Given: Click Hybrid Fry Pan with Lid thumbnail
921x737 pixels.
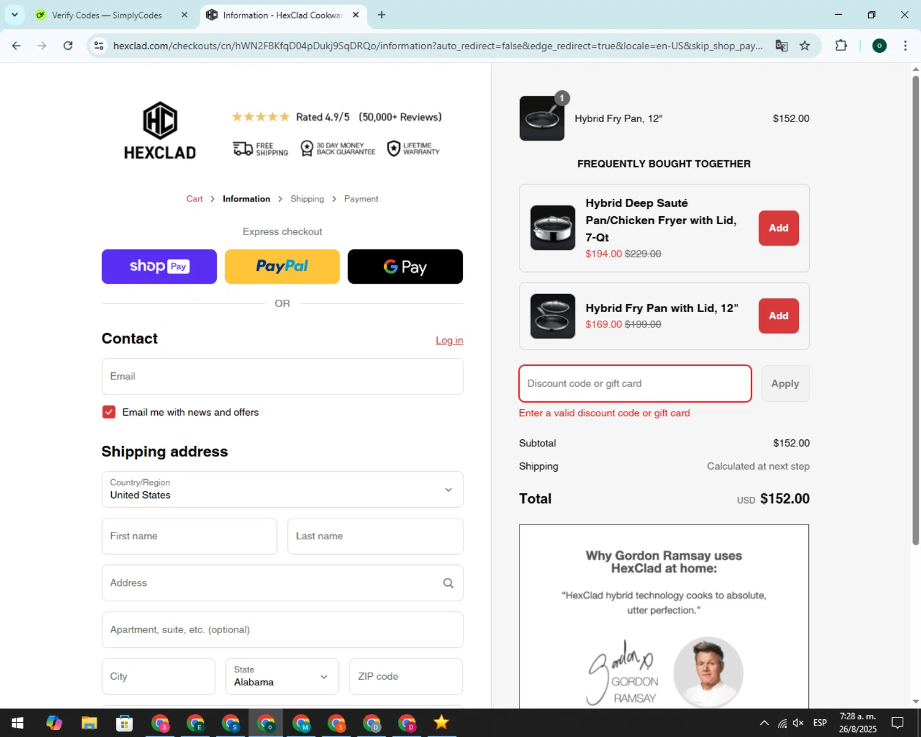Looking at the screenshot, I should coord(553,316).
